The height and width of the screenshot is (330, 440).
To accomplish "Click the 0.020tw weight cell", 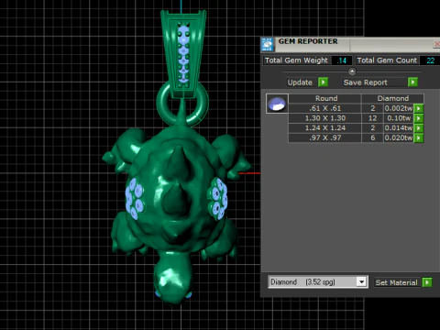I will pos(399,137).
